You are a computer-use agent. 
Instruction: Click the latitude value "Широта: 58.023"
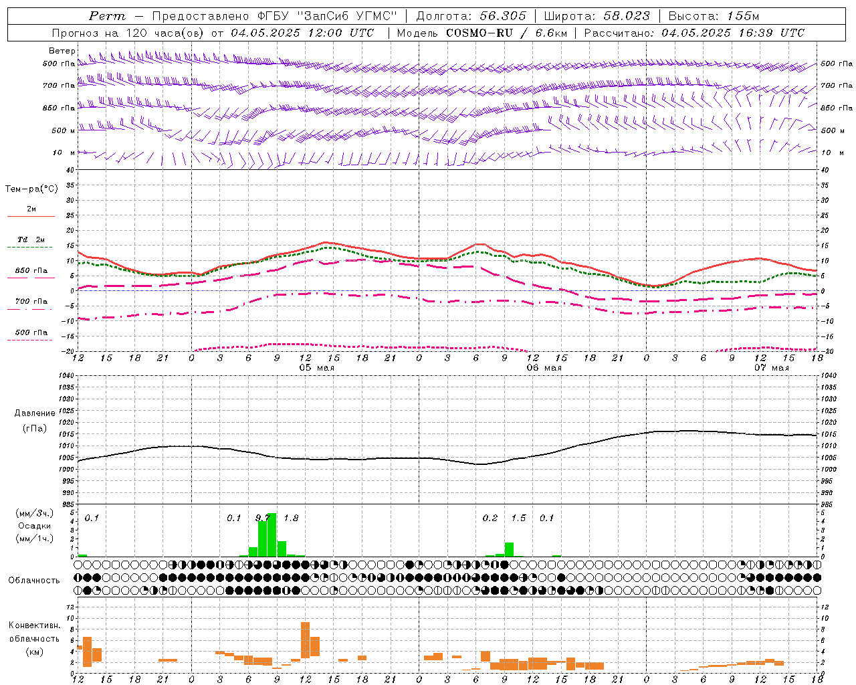coord(597,16)
